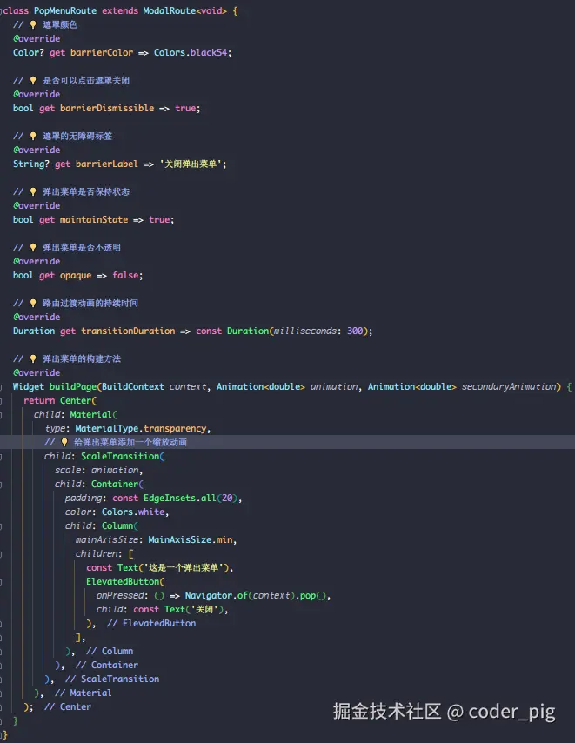Click the maintainState getter name

pos(94,220)
